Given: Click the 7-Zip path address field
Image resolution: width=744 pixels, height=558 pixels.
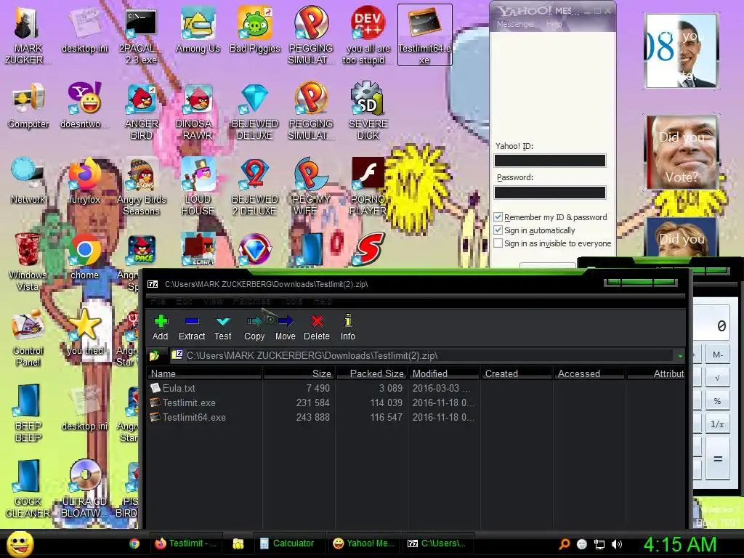Looking at the screenshot, I should [422, 355].
